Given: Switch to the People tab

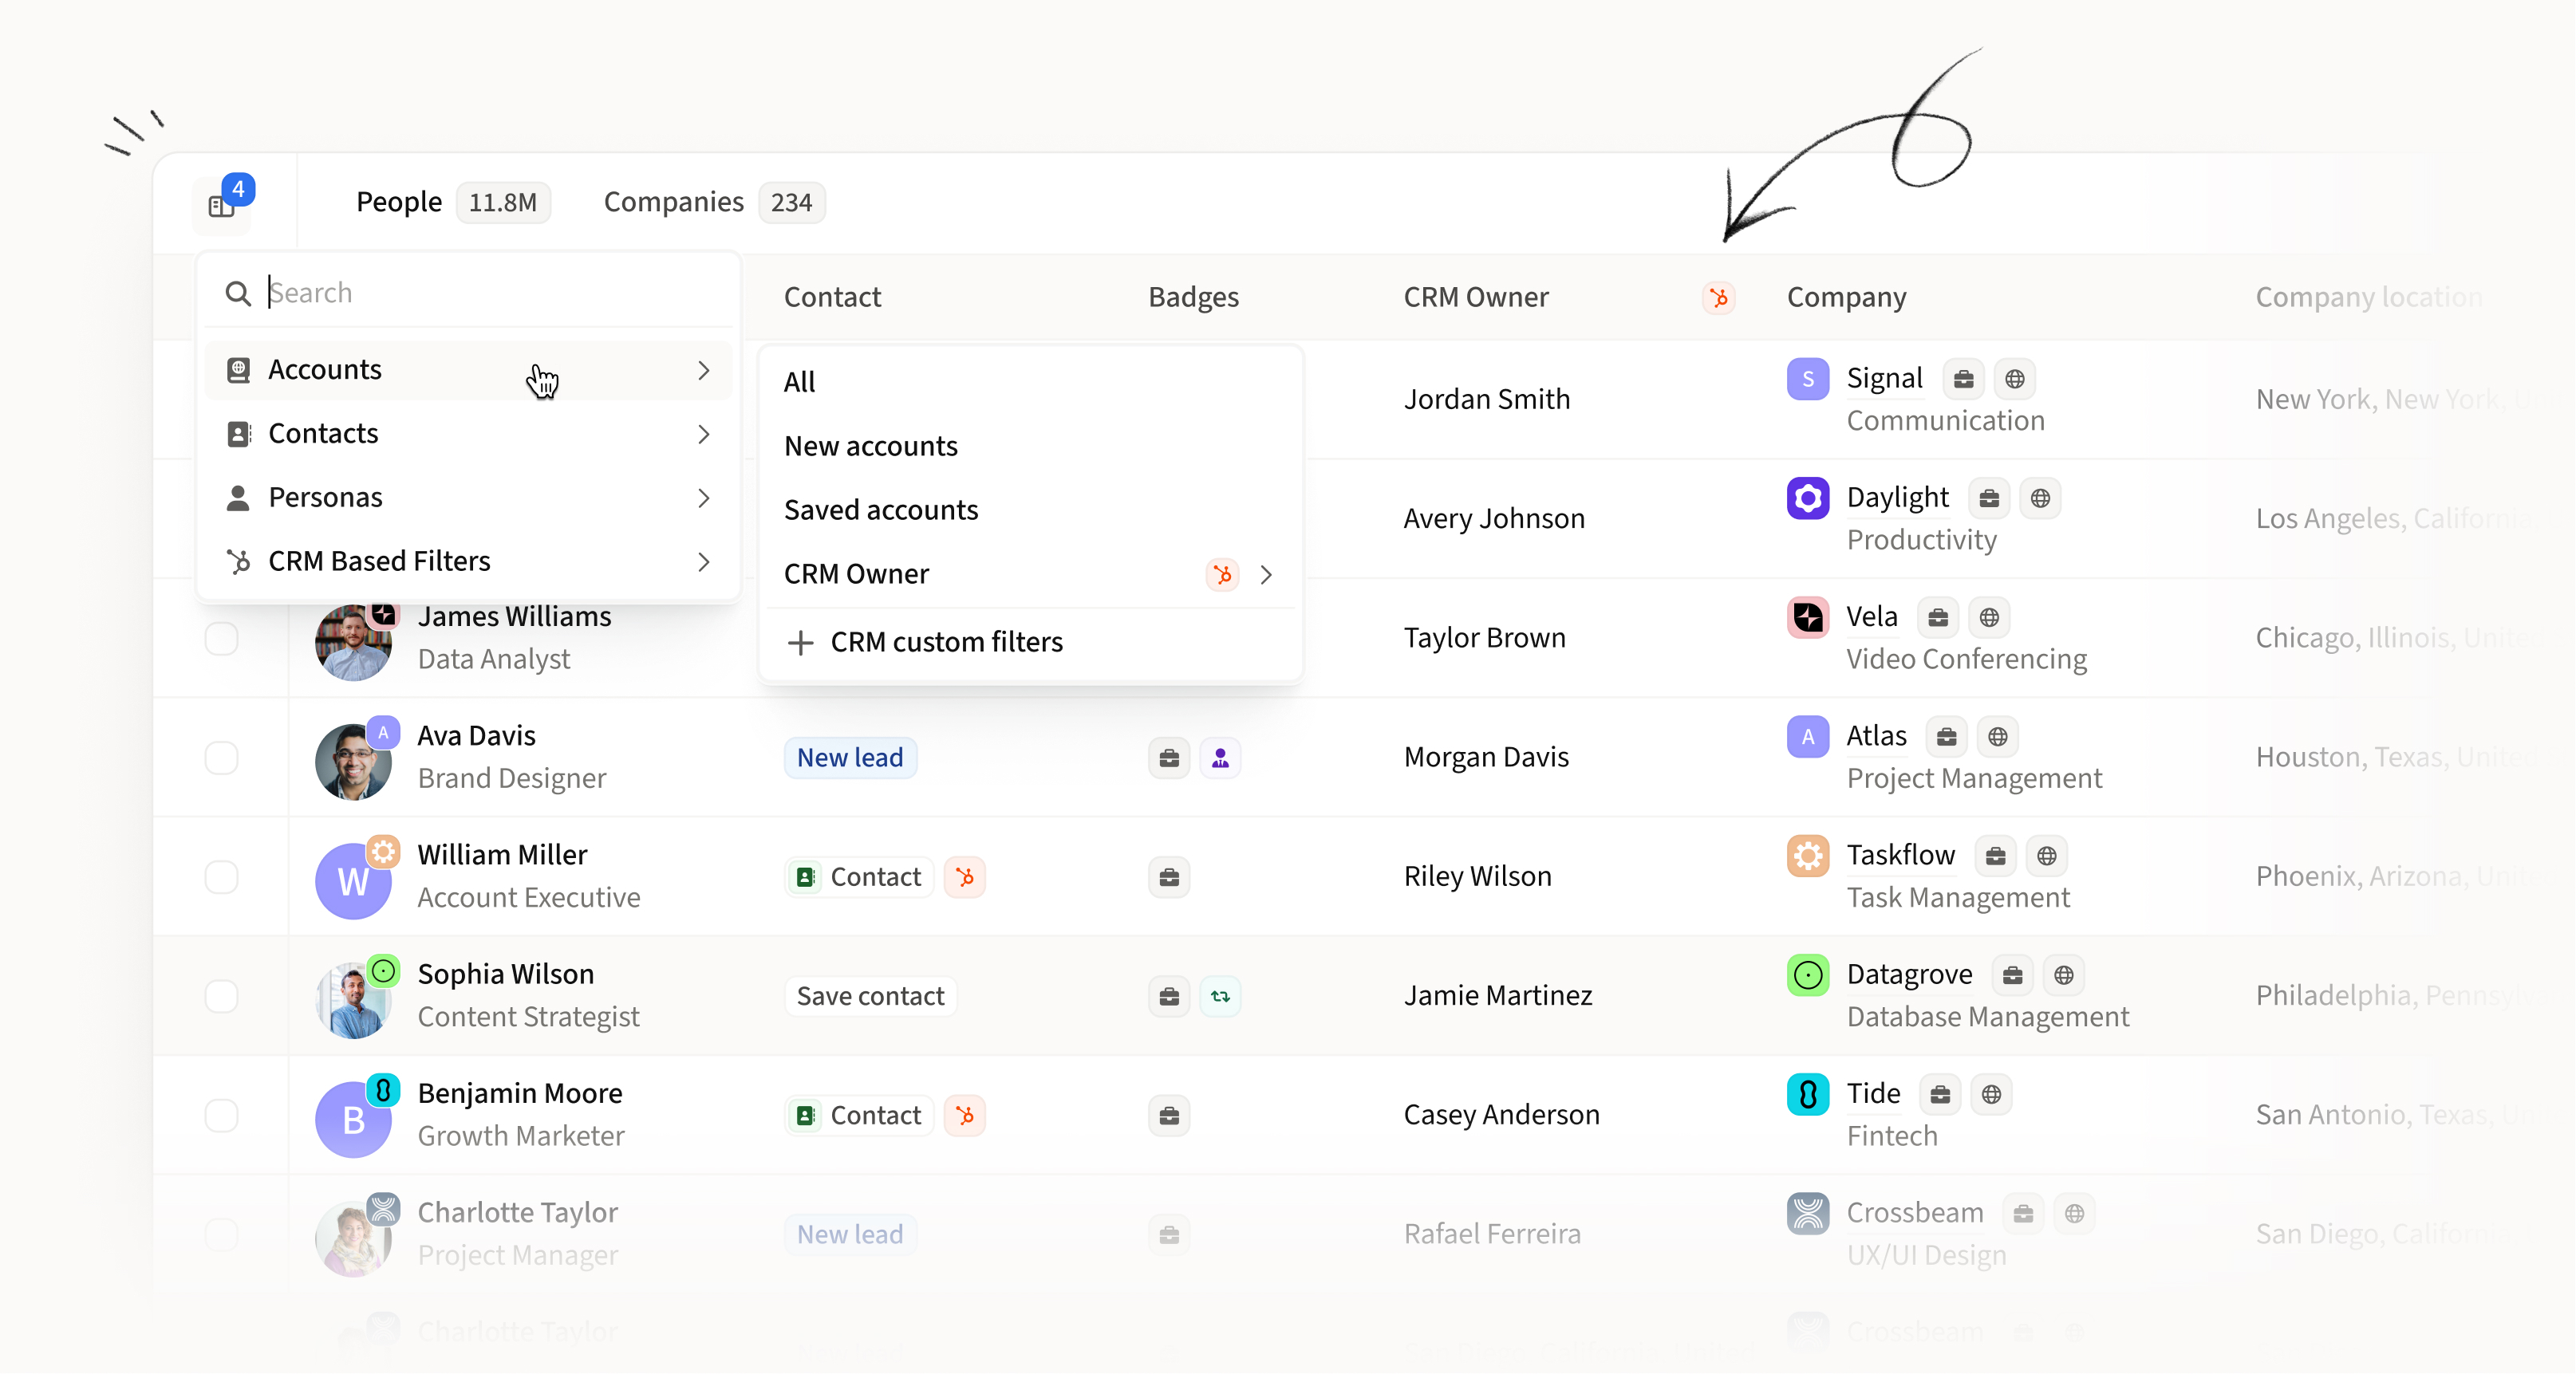Looking at the screenshot, I should (x=452, y=203).
